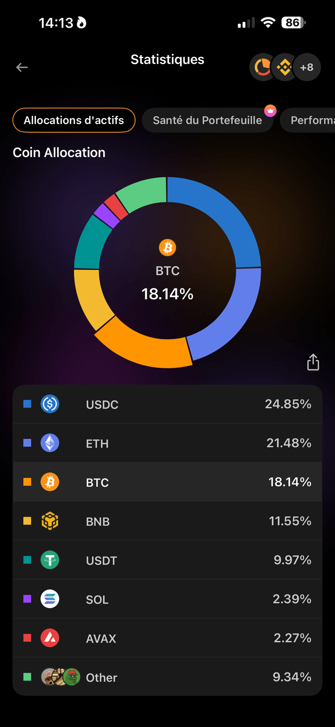Tap the Avalanche AVAX icon
The width and height of the screenshot is (335, 727).
(50, 638)
